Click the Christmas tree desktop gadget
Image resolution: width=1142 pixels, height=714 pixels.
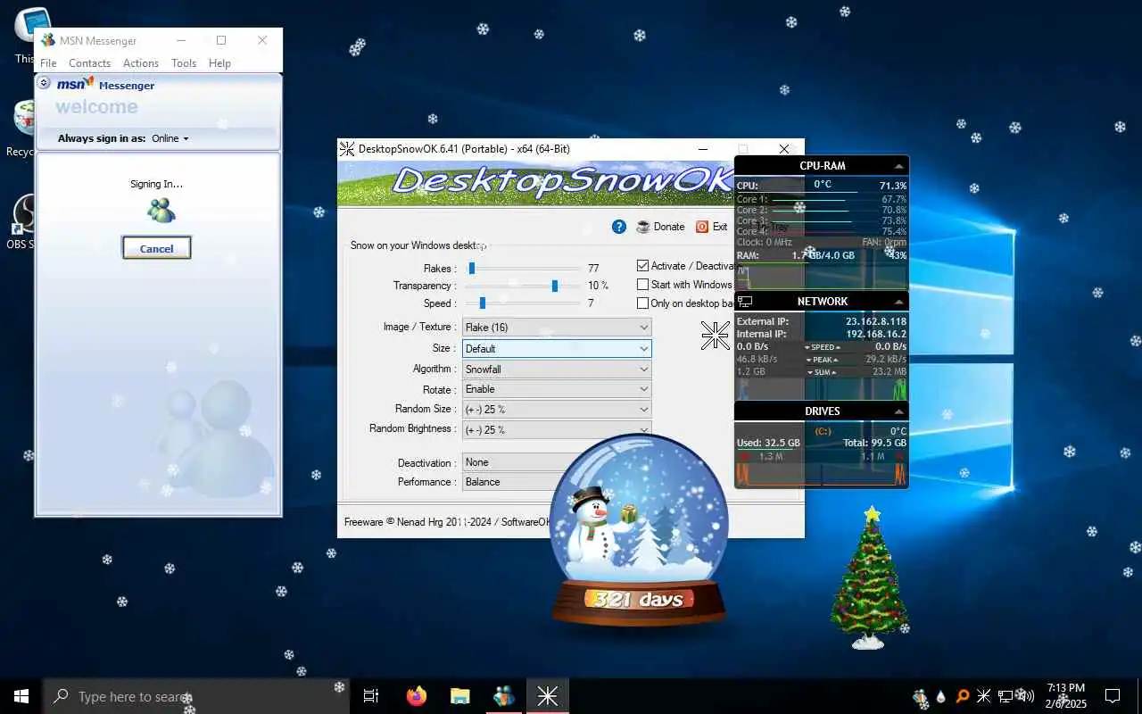point(869,578)
